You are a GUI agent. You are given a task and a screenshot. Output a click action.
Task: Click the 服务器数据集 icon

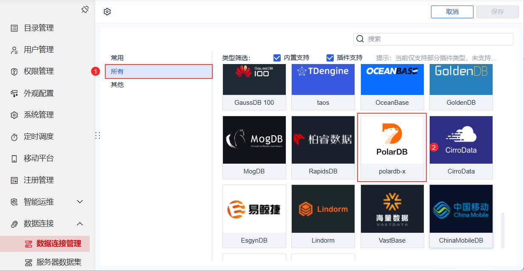tap(28, 263)
